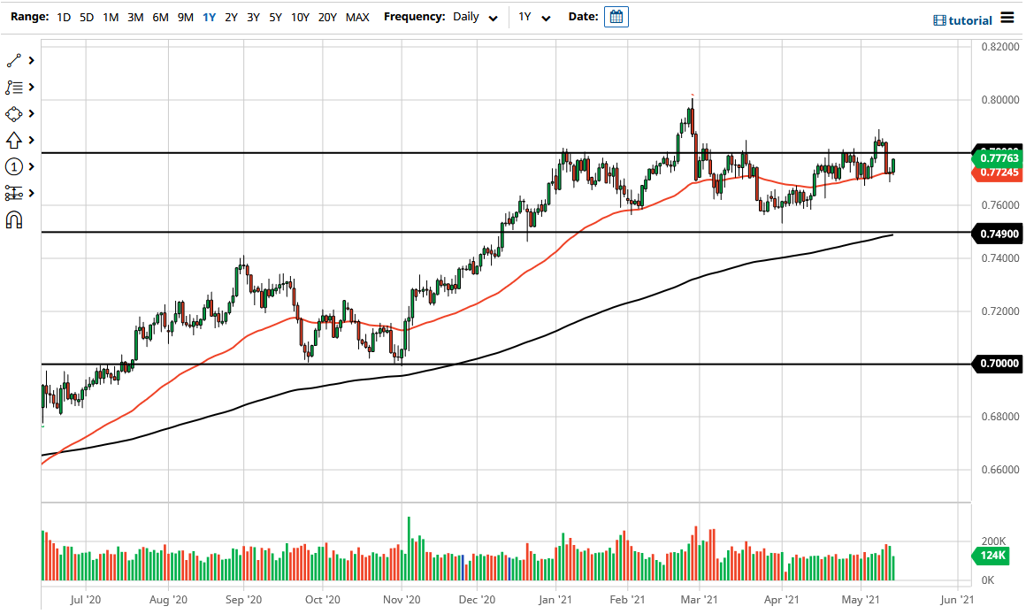This screenshot has width=1026, height=614.
Task: Open the hamburger menu
Action: click(x=1007, y=19)
